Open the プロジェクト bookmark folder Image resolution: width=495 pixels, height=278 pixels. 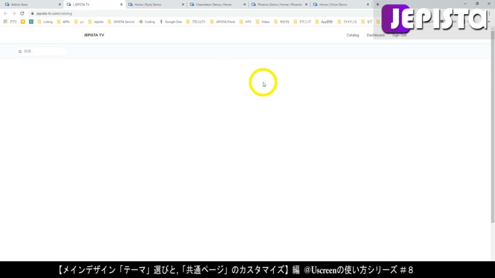tap(196, 22)
